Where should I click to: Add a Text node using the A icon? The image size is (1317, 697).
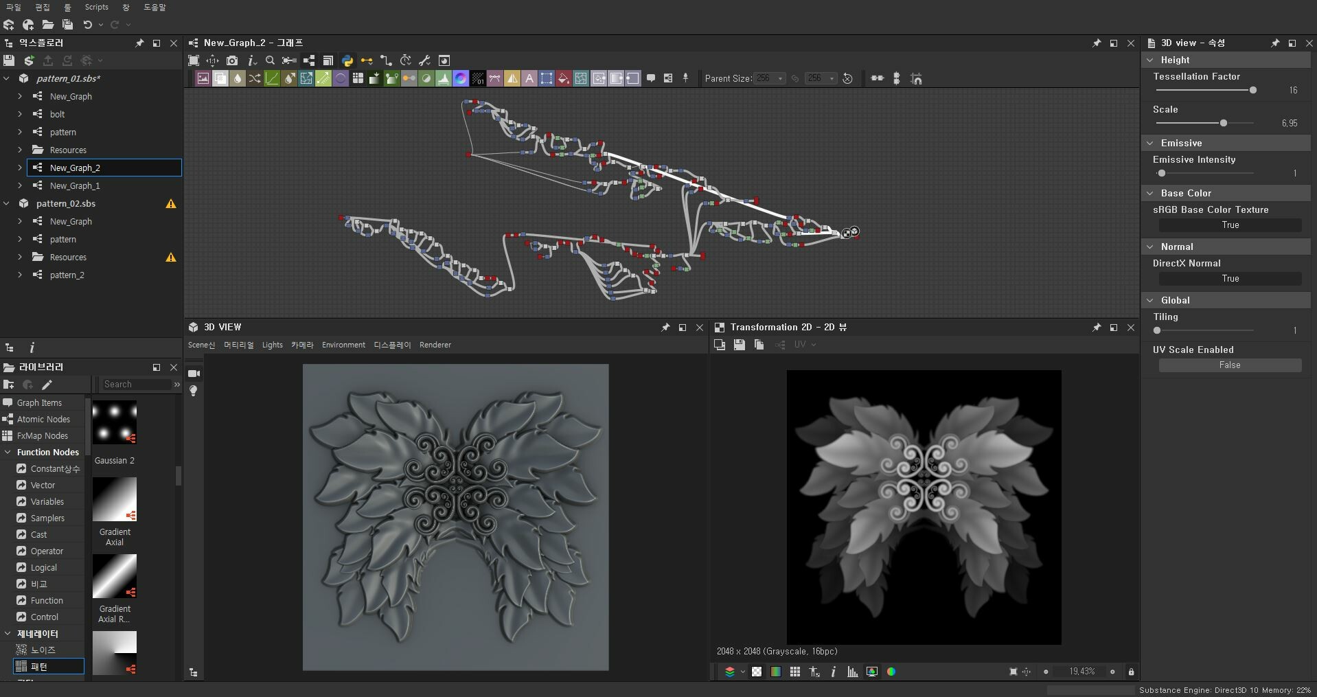529,78
